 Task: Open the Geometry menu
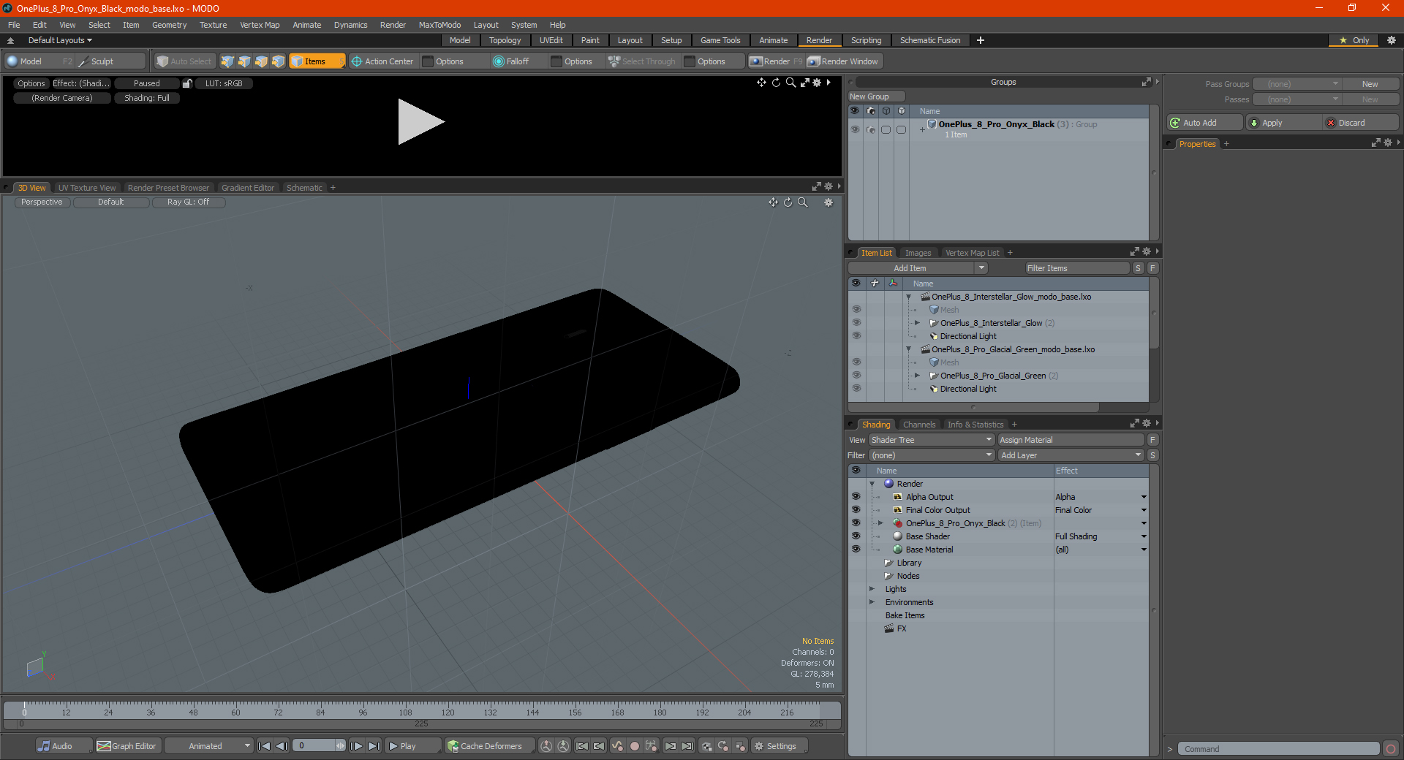click(x=169, y=25)
